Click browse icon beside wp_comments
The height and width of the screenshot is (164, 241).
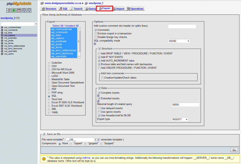[2, 30]
